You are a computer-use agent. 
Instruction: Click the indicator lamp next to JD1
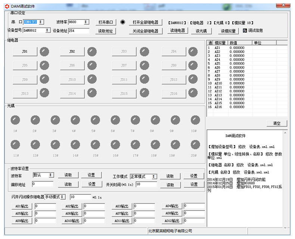point(44,52)
